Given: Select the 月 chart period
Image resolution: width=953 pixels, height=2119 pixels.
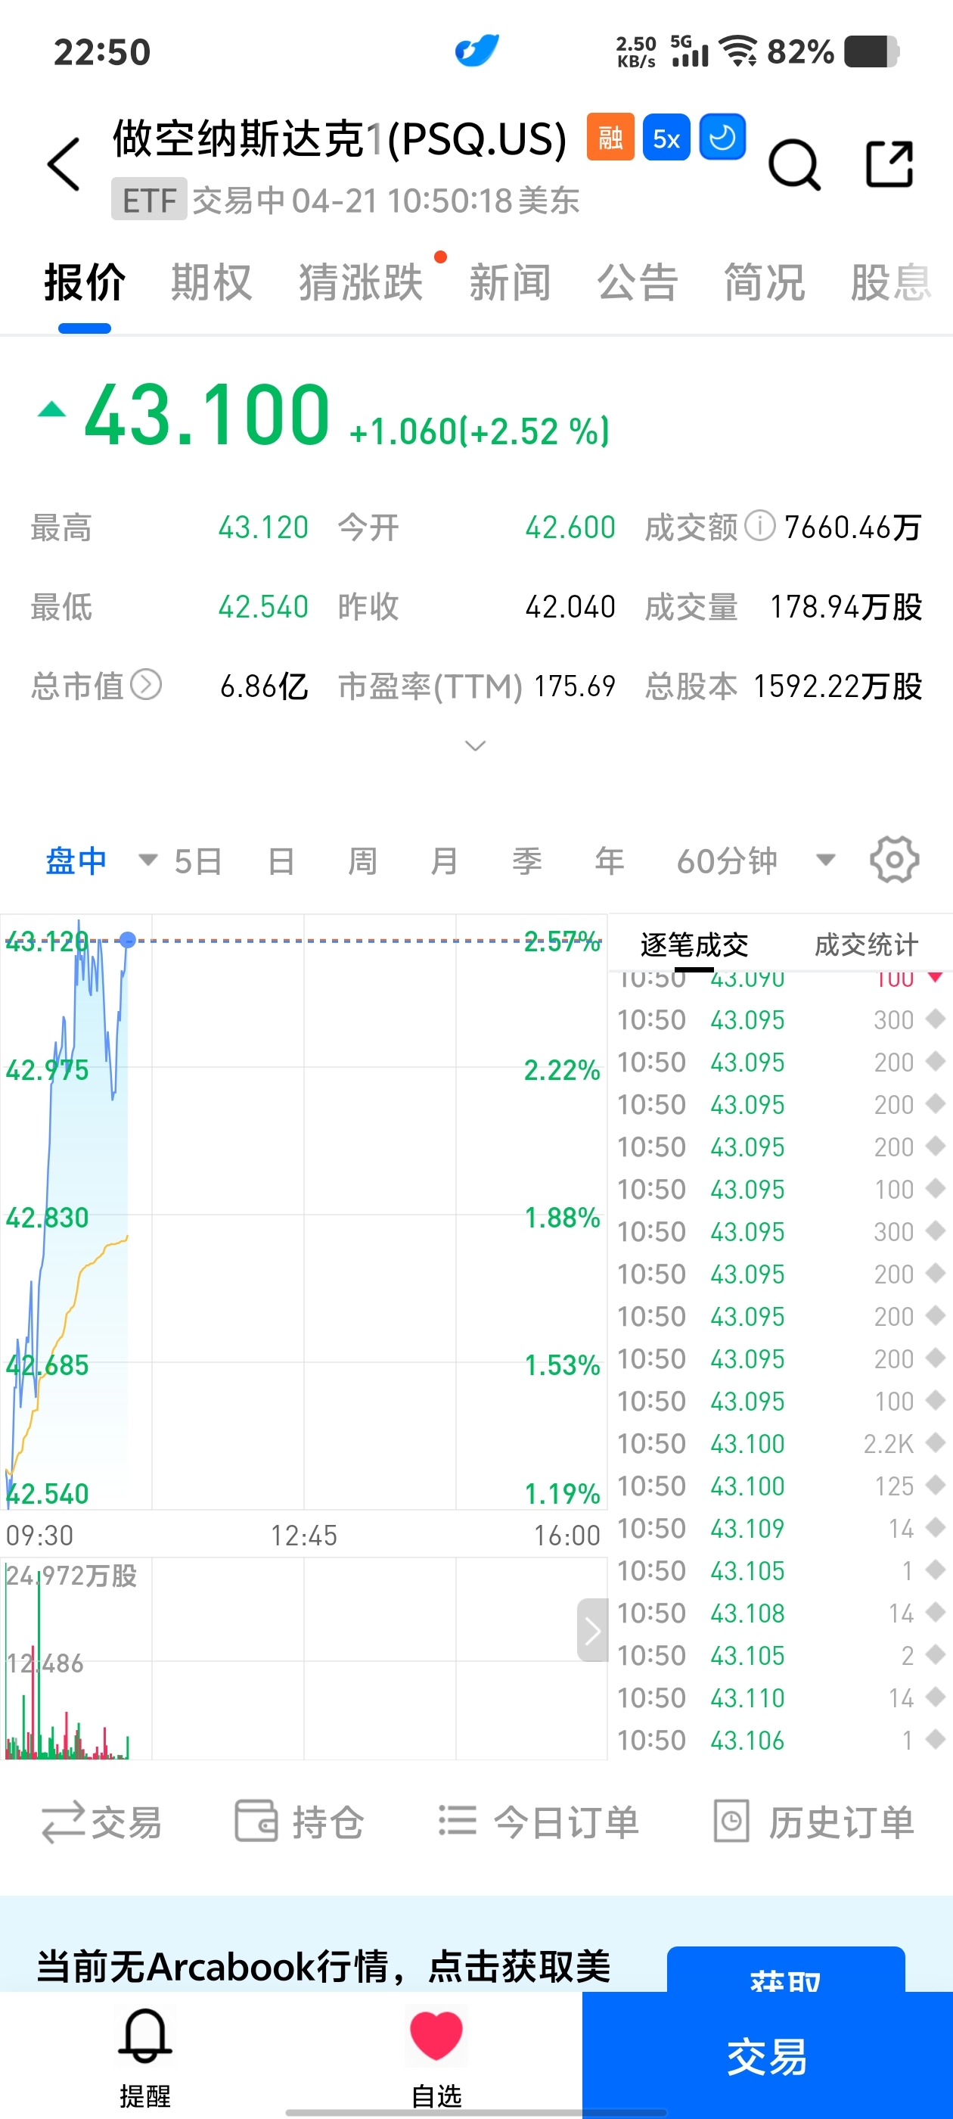Looking at the screenshot, I should point(445,860).
